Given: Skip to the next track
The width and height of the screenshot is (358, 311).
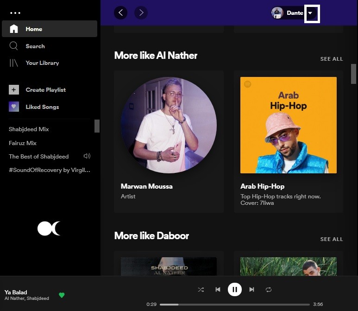Looking at the screenshot, I should 252,290.
